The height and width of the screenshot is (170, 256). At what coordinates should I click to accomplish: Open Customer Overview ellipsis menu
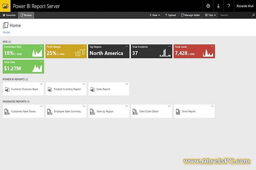tap(41, 84)
